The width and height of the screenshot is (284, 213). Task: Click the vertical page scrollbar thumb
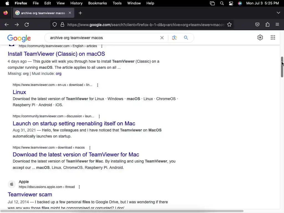pos(282,67)
